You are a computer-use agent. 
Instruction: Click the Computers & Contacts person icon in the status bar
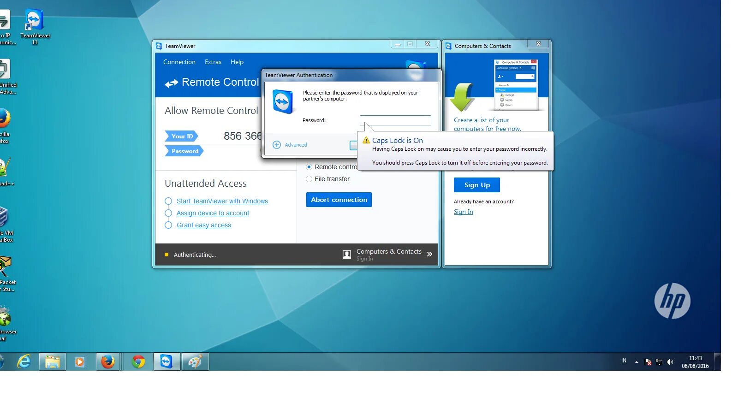pyautogui.click(x=347, y=255)
